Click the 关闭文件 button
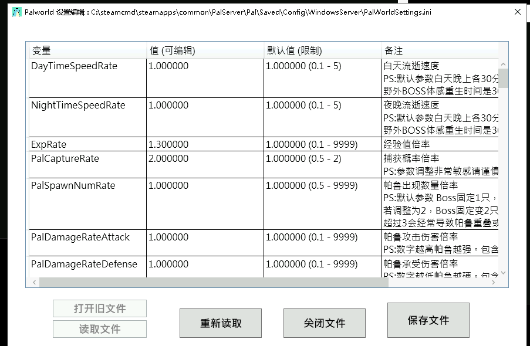530x346 pixels. 325,323
